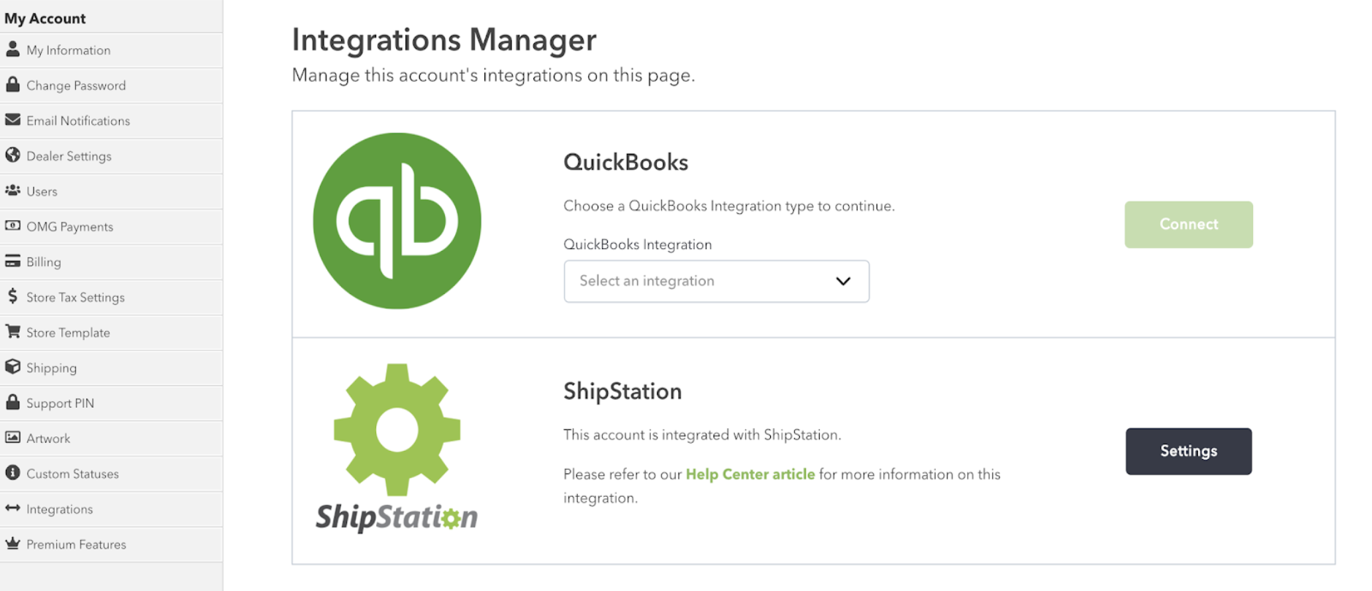Click the chevron arrow in Select an integration

click(x=843, y=281)
